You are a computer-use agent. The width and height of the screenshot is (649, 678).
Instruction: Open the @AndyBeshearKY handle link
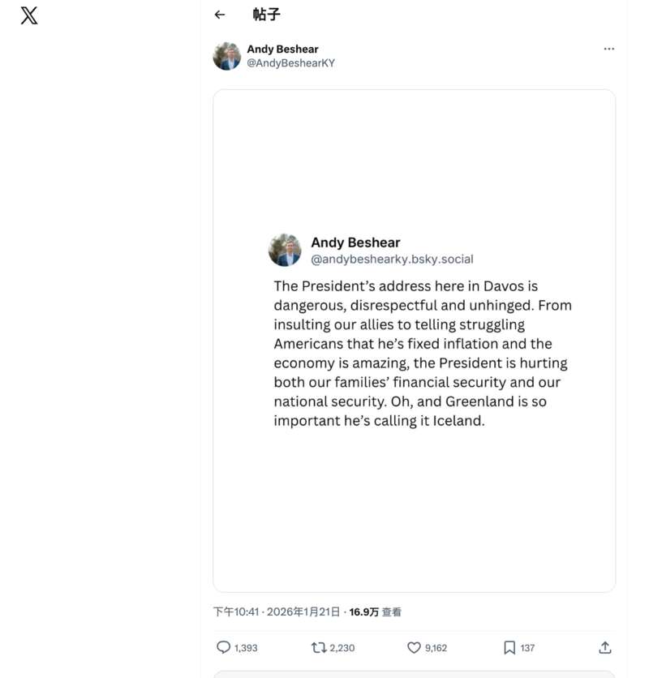click(x=290, y=63)
